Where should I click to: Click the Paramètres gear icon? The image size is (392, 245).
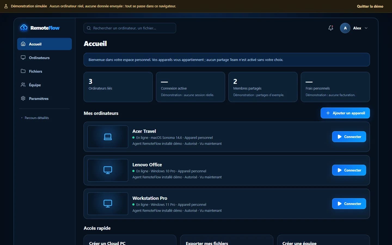pyautogui.click(x=23, y=98)
